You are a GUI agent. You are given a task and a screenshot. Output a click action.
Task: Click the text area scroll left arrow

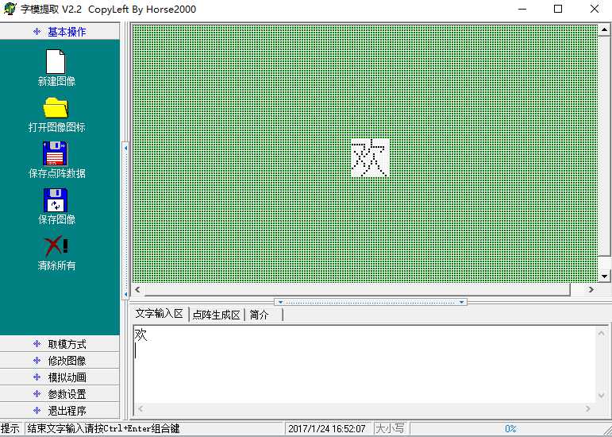click(140, 409)
